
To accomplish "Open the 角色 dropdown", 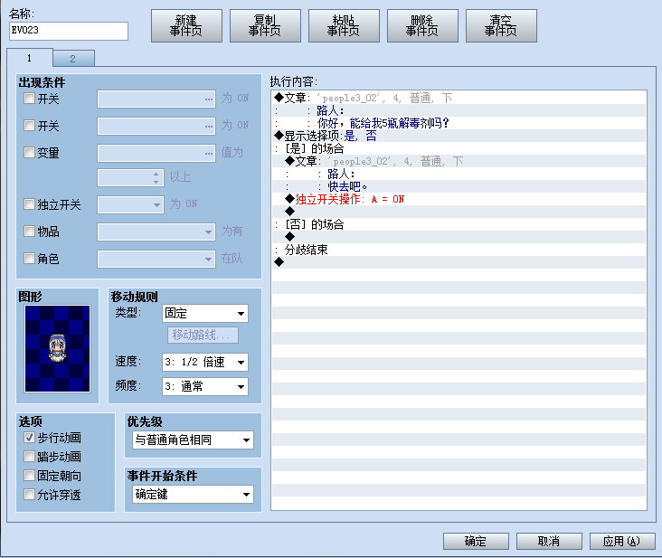I will (156, 259).
